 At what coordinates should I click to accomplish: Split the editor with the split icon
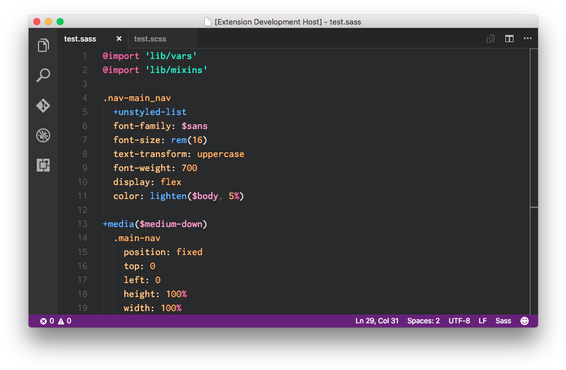click(x=509, y=39)
